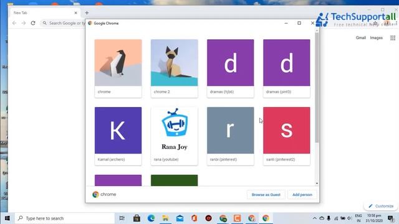This screenshot has width=399, height=224.
Task: Open the dramas (pint3) profile
Action: 287,68
